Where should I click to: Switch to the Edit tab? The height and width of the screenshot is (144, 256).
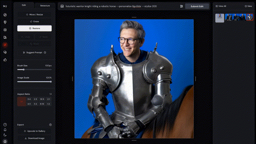pos(24,5)
